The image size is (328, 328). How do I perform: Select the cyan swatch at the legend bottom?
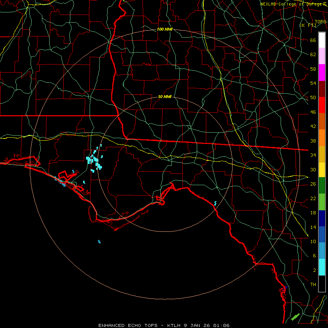coord(322,267)
